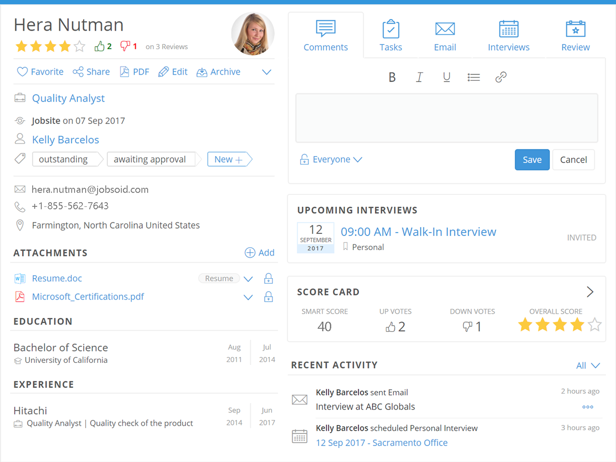The height and width of the screenshot is (462, 616).
Task: Archive this candidate
Action: click(x=218, y=72)
